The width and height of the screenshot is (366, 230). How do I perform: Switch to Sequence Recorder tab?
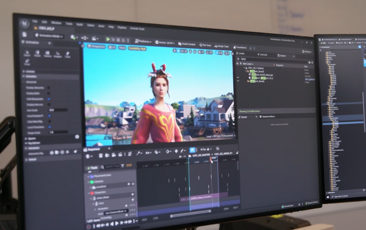coord(267,117)
